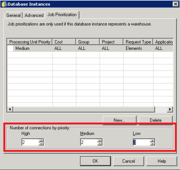Click the Project column header
Viewport: 180px width, 170px height.
pyautogui.click(x=111, y=42)
